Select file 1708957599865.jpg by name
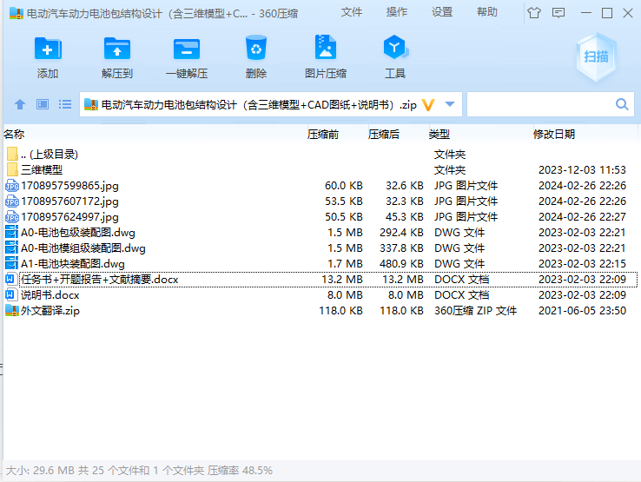Screen dimensions: 641x482 pyautogui.click(x=69, y=186)
